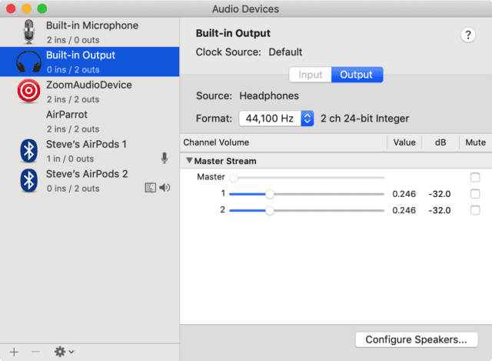The width and height of the screenshot is (492, 361).
Task: Select the Built-in Output headphones icon
Action: point(29,62)
